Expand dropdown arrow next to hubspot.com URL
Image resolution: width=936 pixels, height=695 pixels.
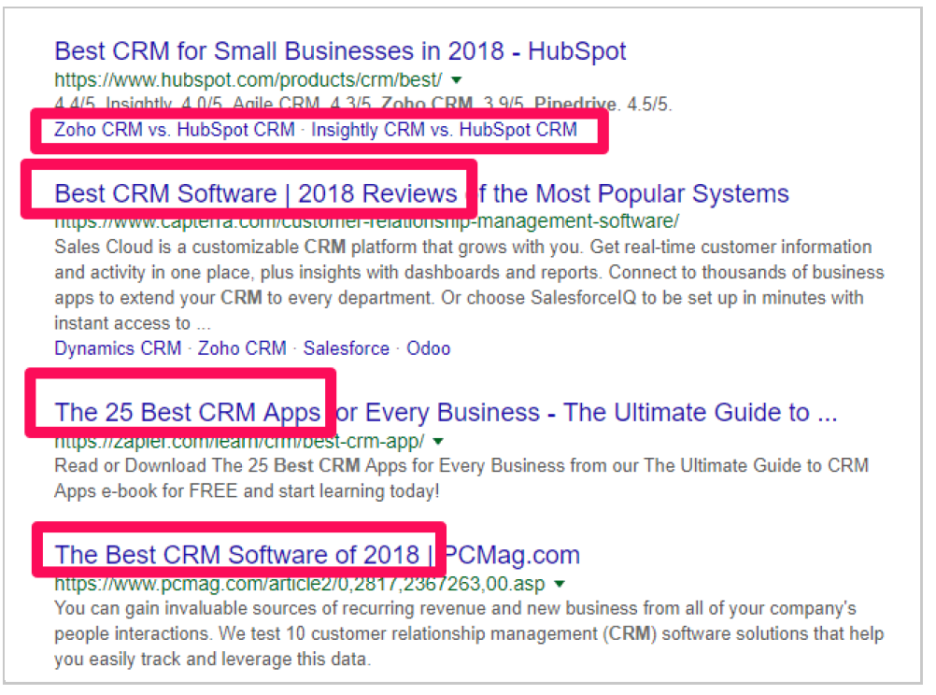pyautogui.click(x=457, y=80)
